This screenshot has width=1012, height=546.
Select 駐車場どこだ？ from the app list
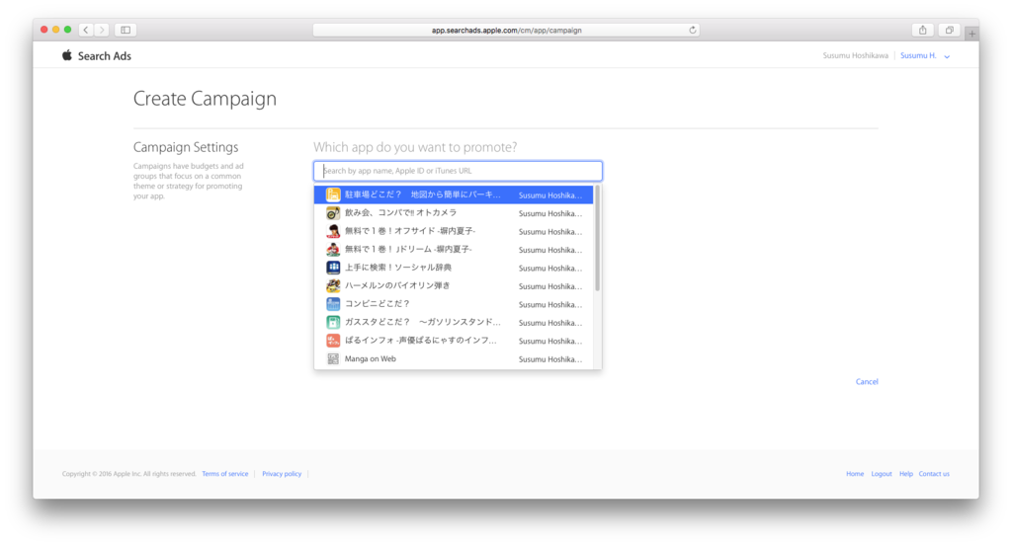(x=453, y=195)
